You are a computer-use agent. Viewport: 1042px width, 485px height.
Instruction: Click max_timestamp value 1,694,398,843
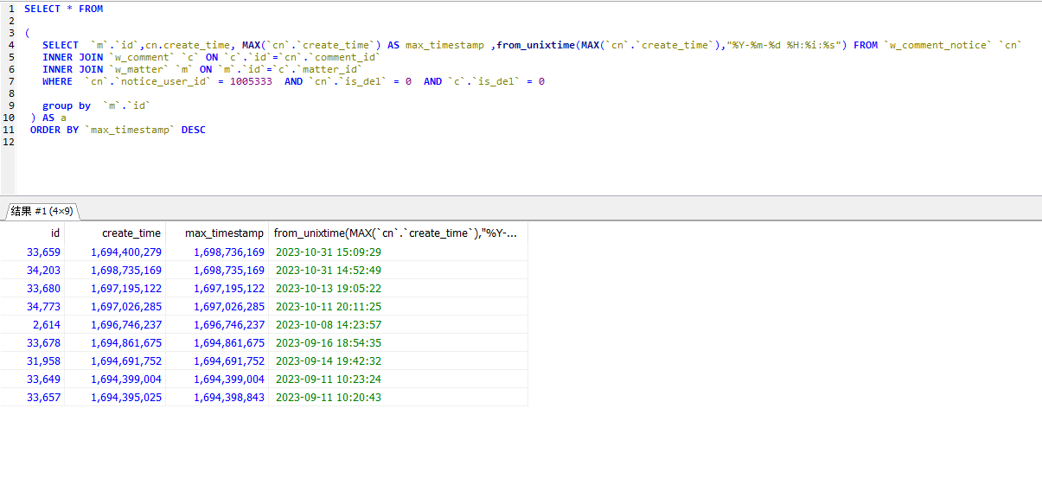tap(229, 398)
